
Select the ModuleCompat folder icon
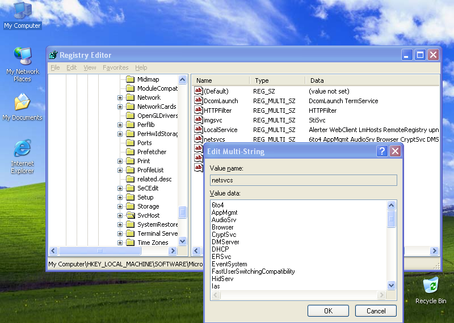tap(131, 88)
